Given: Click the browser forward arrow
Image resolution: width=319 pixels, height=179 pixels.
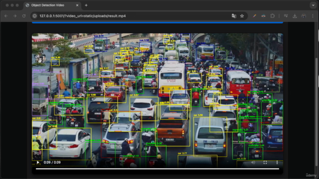Looking at the screenshot, I should tap(15, 16).
